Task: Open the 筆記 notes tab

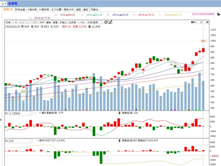Action: coord(86,10)
